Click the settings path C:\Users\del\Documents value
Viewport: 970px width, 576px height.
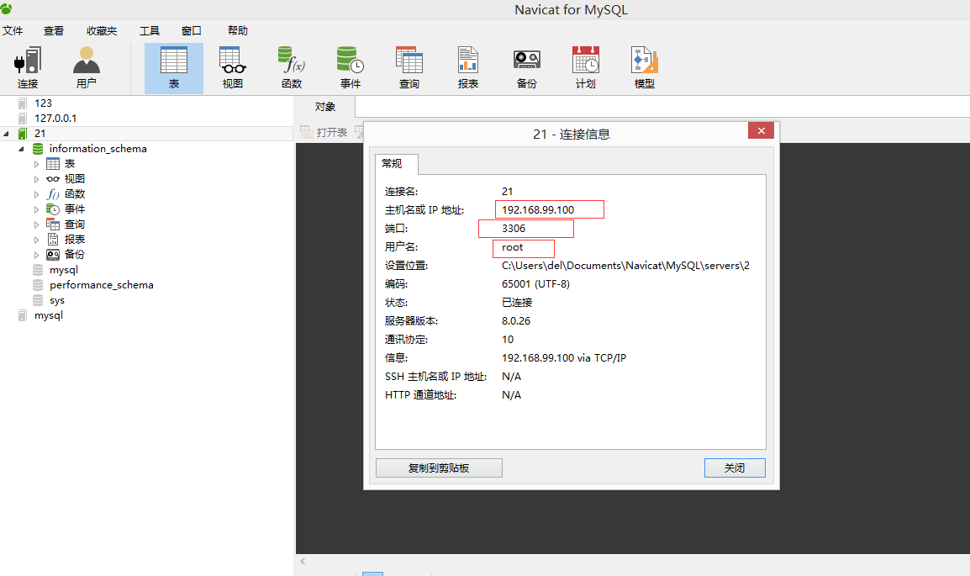pos(625,266)
